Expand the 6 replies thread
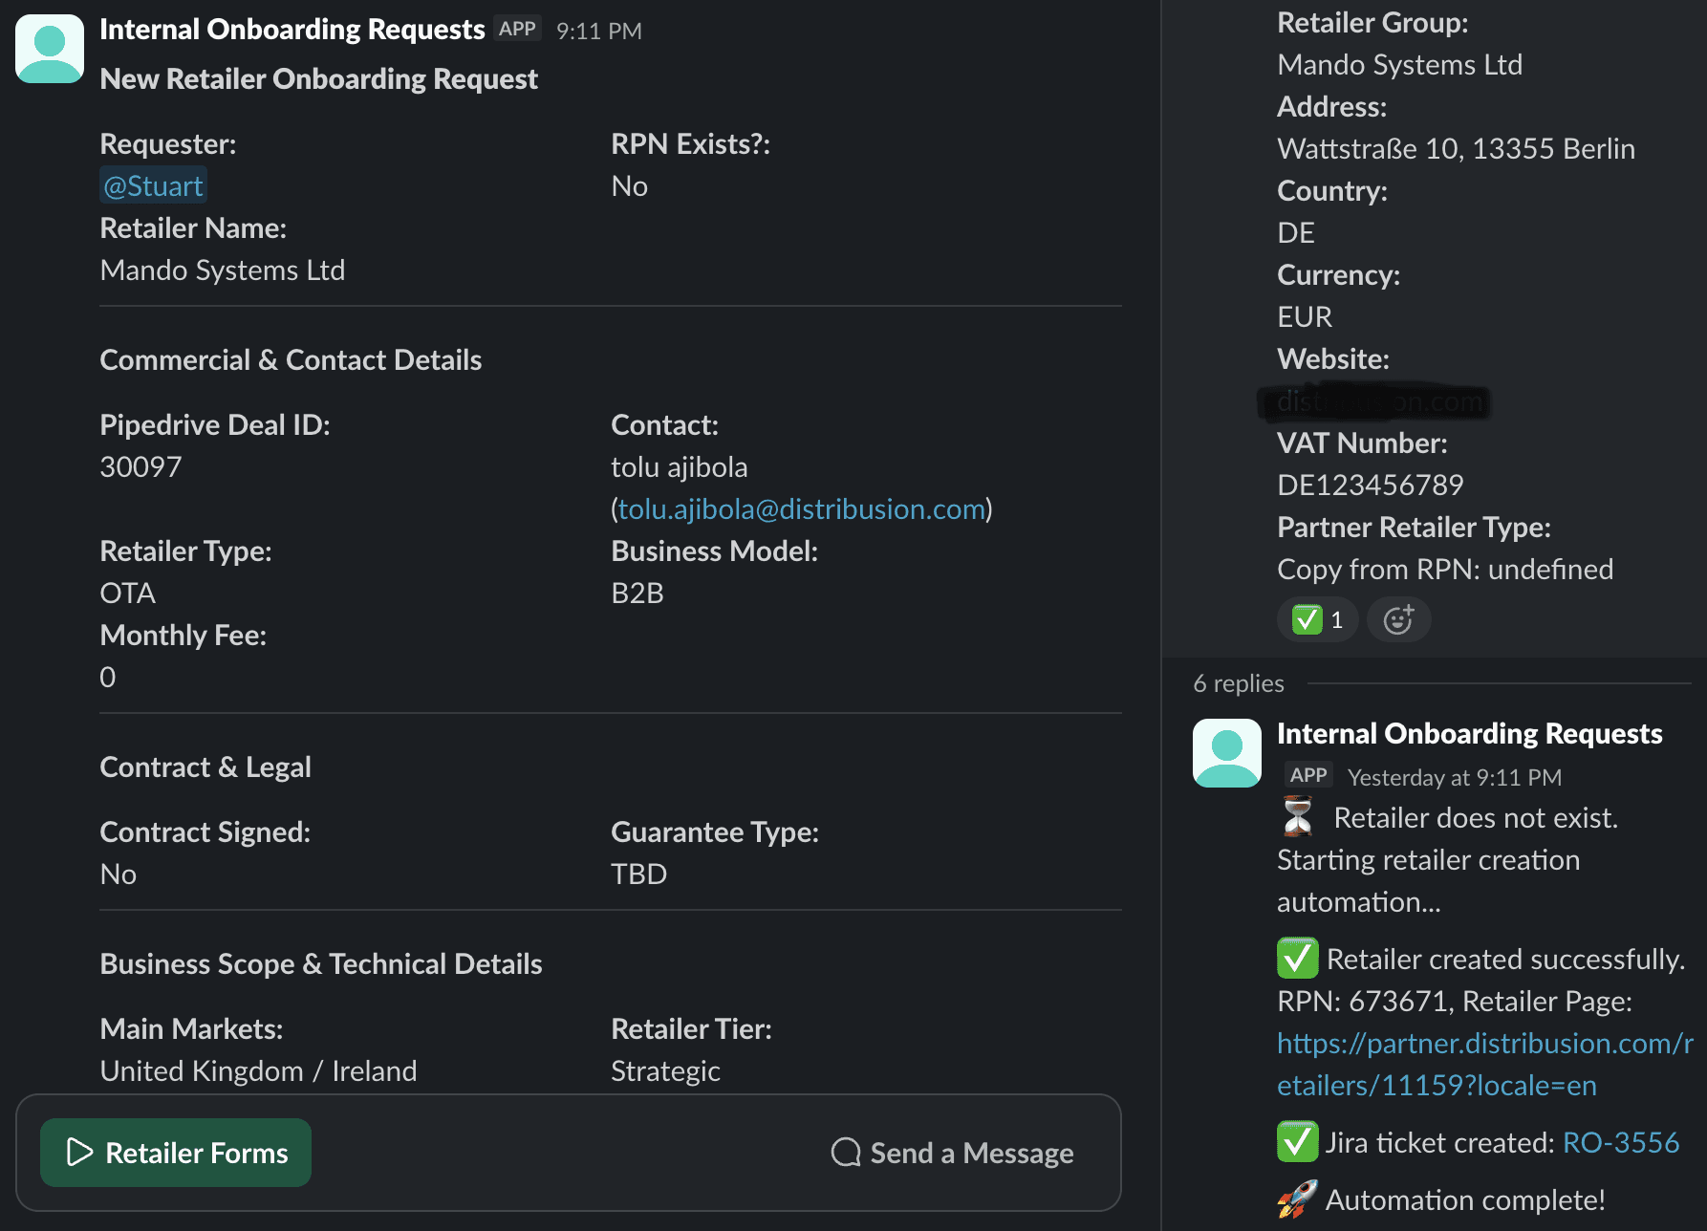Image resolution: width=1707 pixels, height=1231 pixels. 1238,682
